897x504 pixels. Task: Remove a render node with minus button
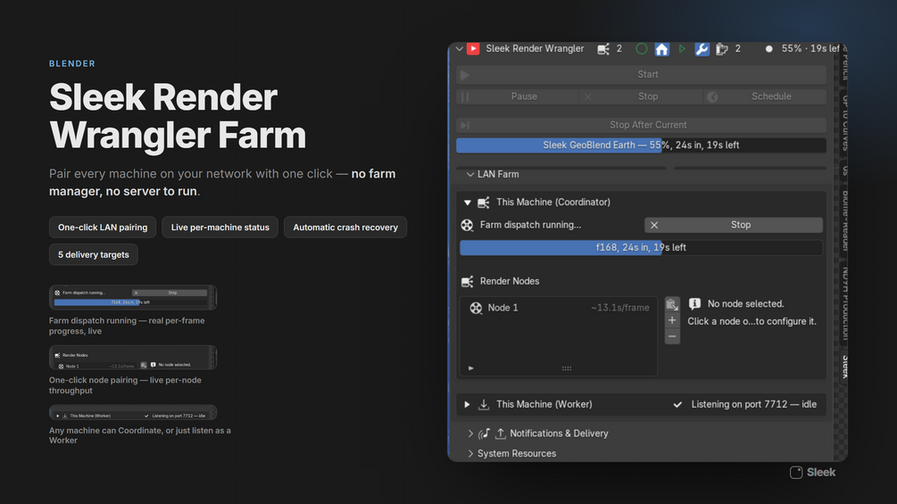(672, 336)
